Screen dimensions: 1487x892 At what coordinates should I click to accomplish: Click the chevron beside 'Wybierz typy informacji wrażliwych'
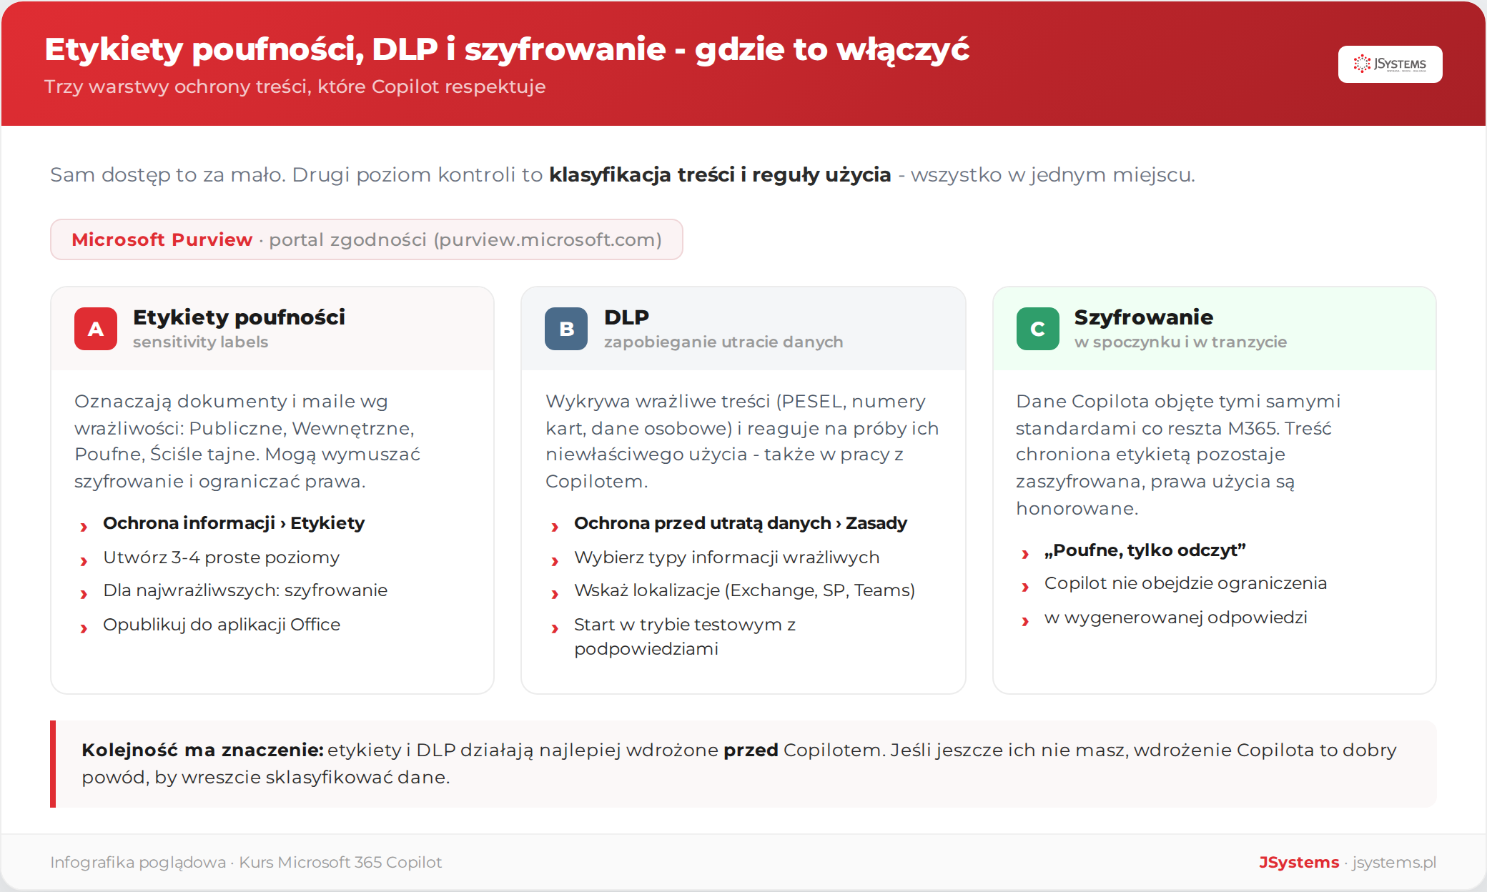pyautogui.click(x=555, y=561)
